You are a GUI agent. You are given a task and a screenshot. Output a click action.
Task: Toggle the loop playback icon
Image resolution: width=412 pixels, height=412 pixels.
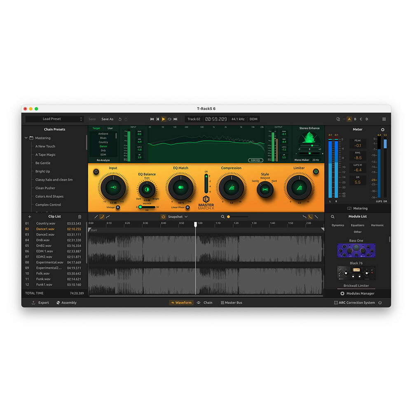point(169,119)
